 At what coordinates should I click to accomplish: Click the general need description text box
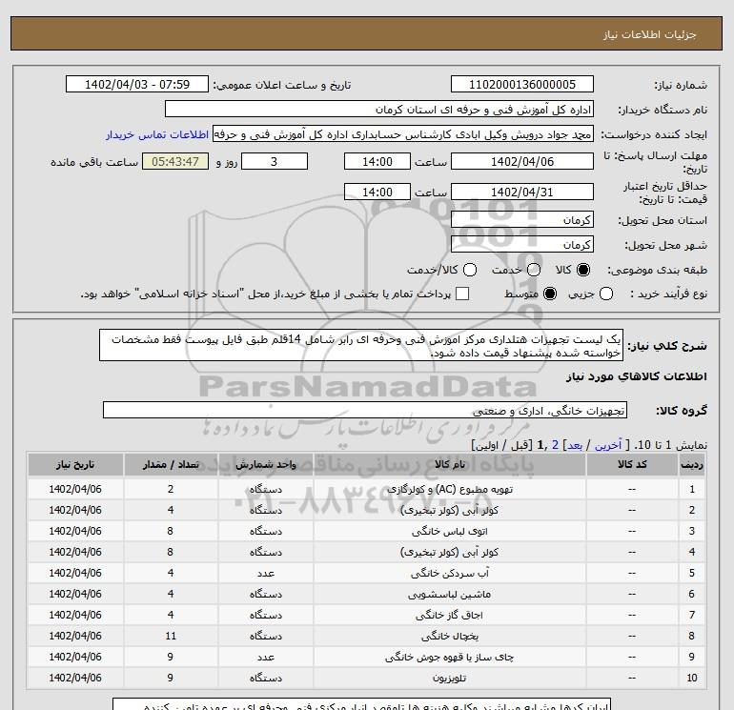click(x=361, y=345)
